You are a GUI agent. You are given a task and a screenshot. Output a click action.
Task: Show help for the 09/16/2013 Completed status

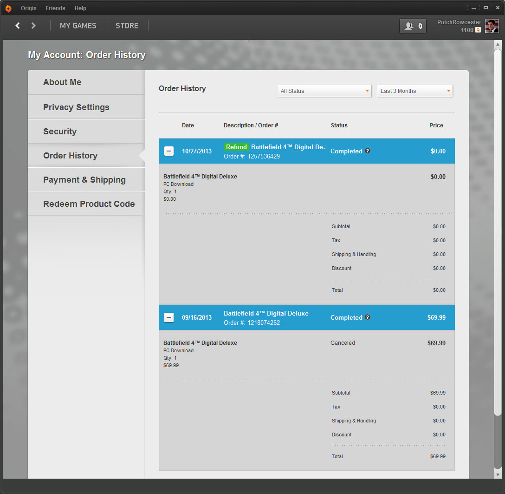coord(368,317)
